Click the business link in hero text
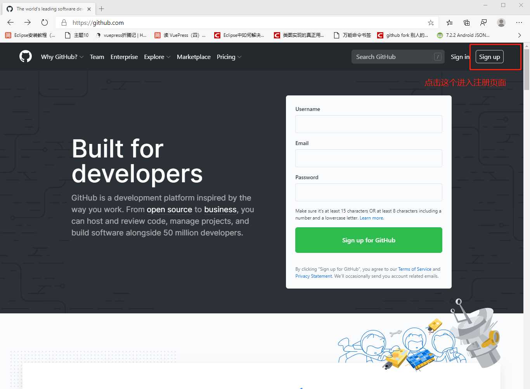 click(x=220, y=209)
